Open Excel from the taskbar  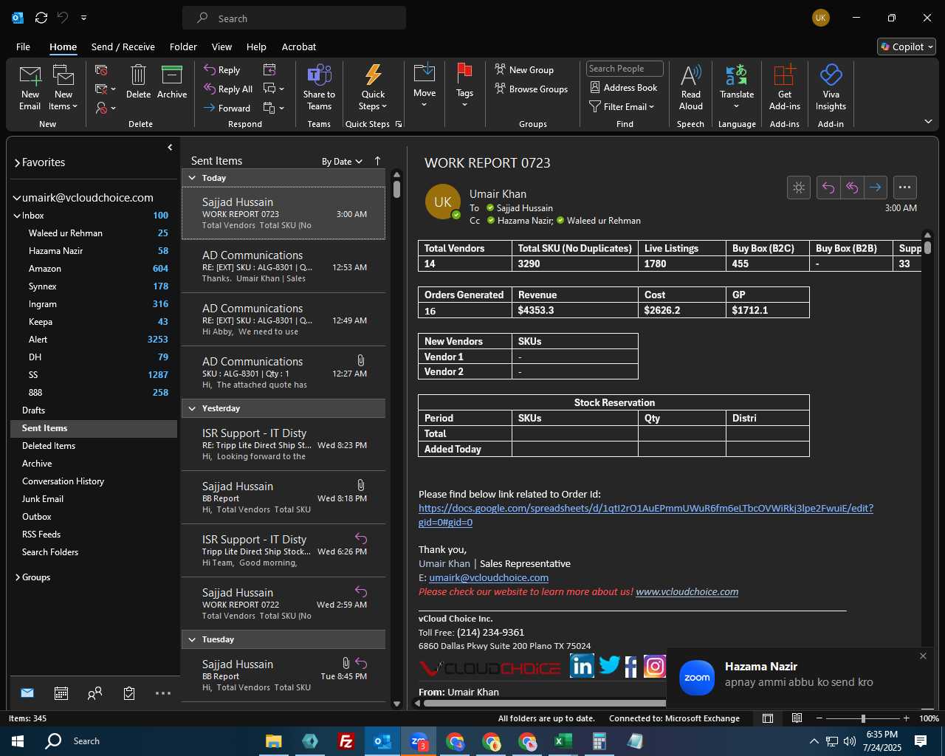[x=563, y=741]
